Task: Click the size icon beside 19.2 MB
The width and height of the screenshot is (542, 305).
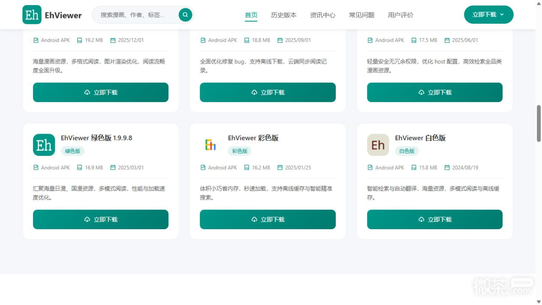Action: click(x=79, y=40)
